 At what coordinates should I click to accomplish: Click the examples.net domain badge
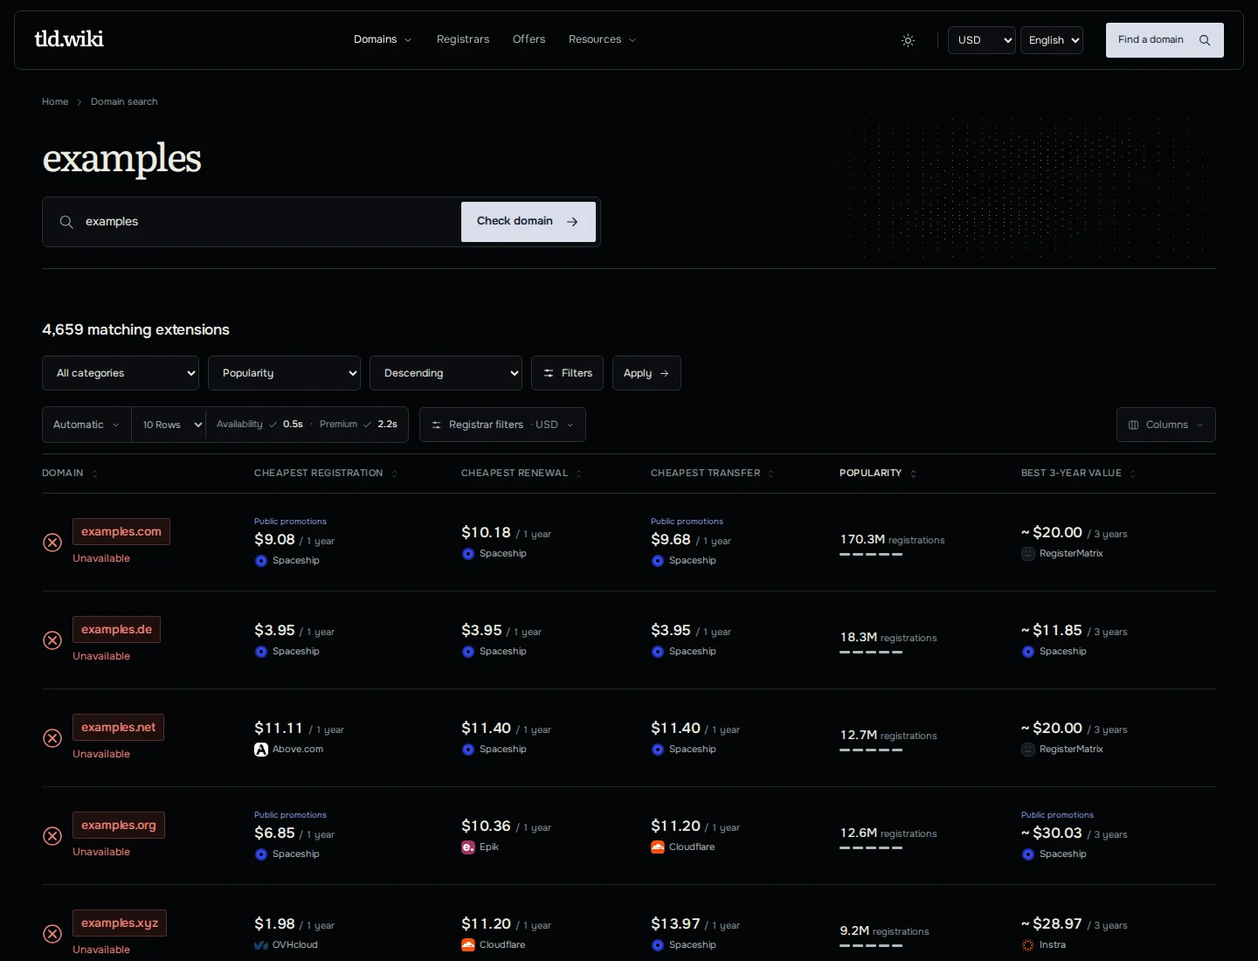click(x=118, y=727)
